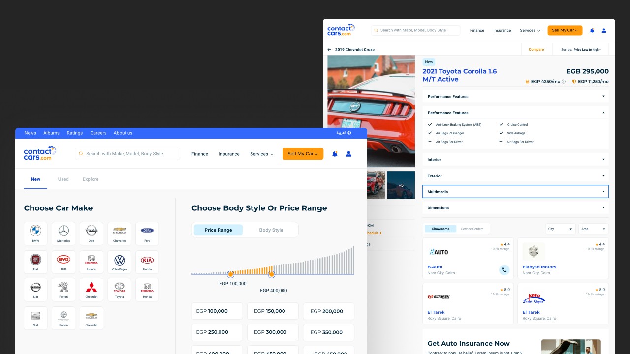The image size is (630, 354).
Task: Open contactcars.com logo in Corolla details window
Action: coord(341,30)
